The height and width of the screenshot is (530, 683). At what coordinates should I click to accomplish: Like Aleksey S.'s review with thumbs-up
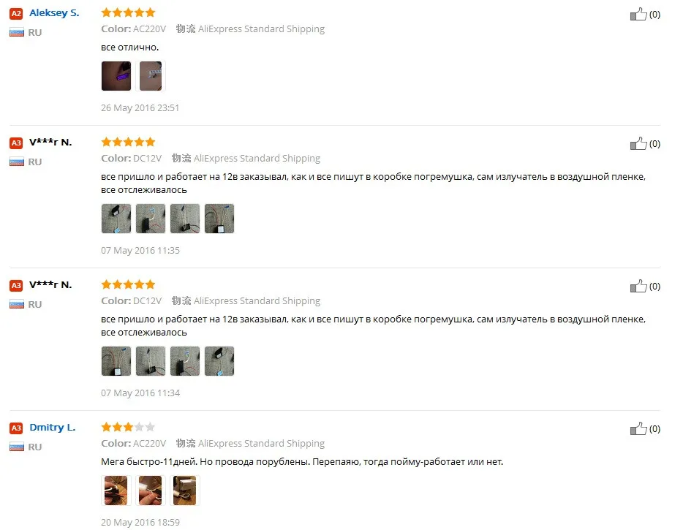[638, 15]
